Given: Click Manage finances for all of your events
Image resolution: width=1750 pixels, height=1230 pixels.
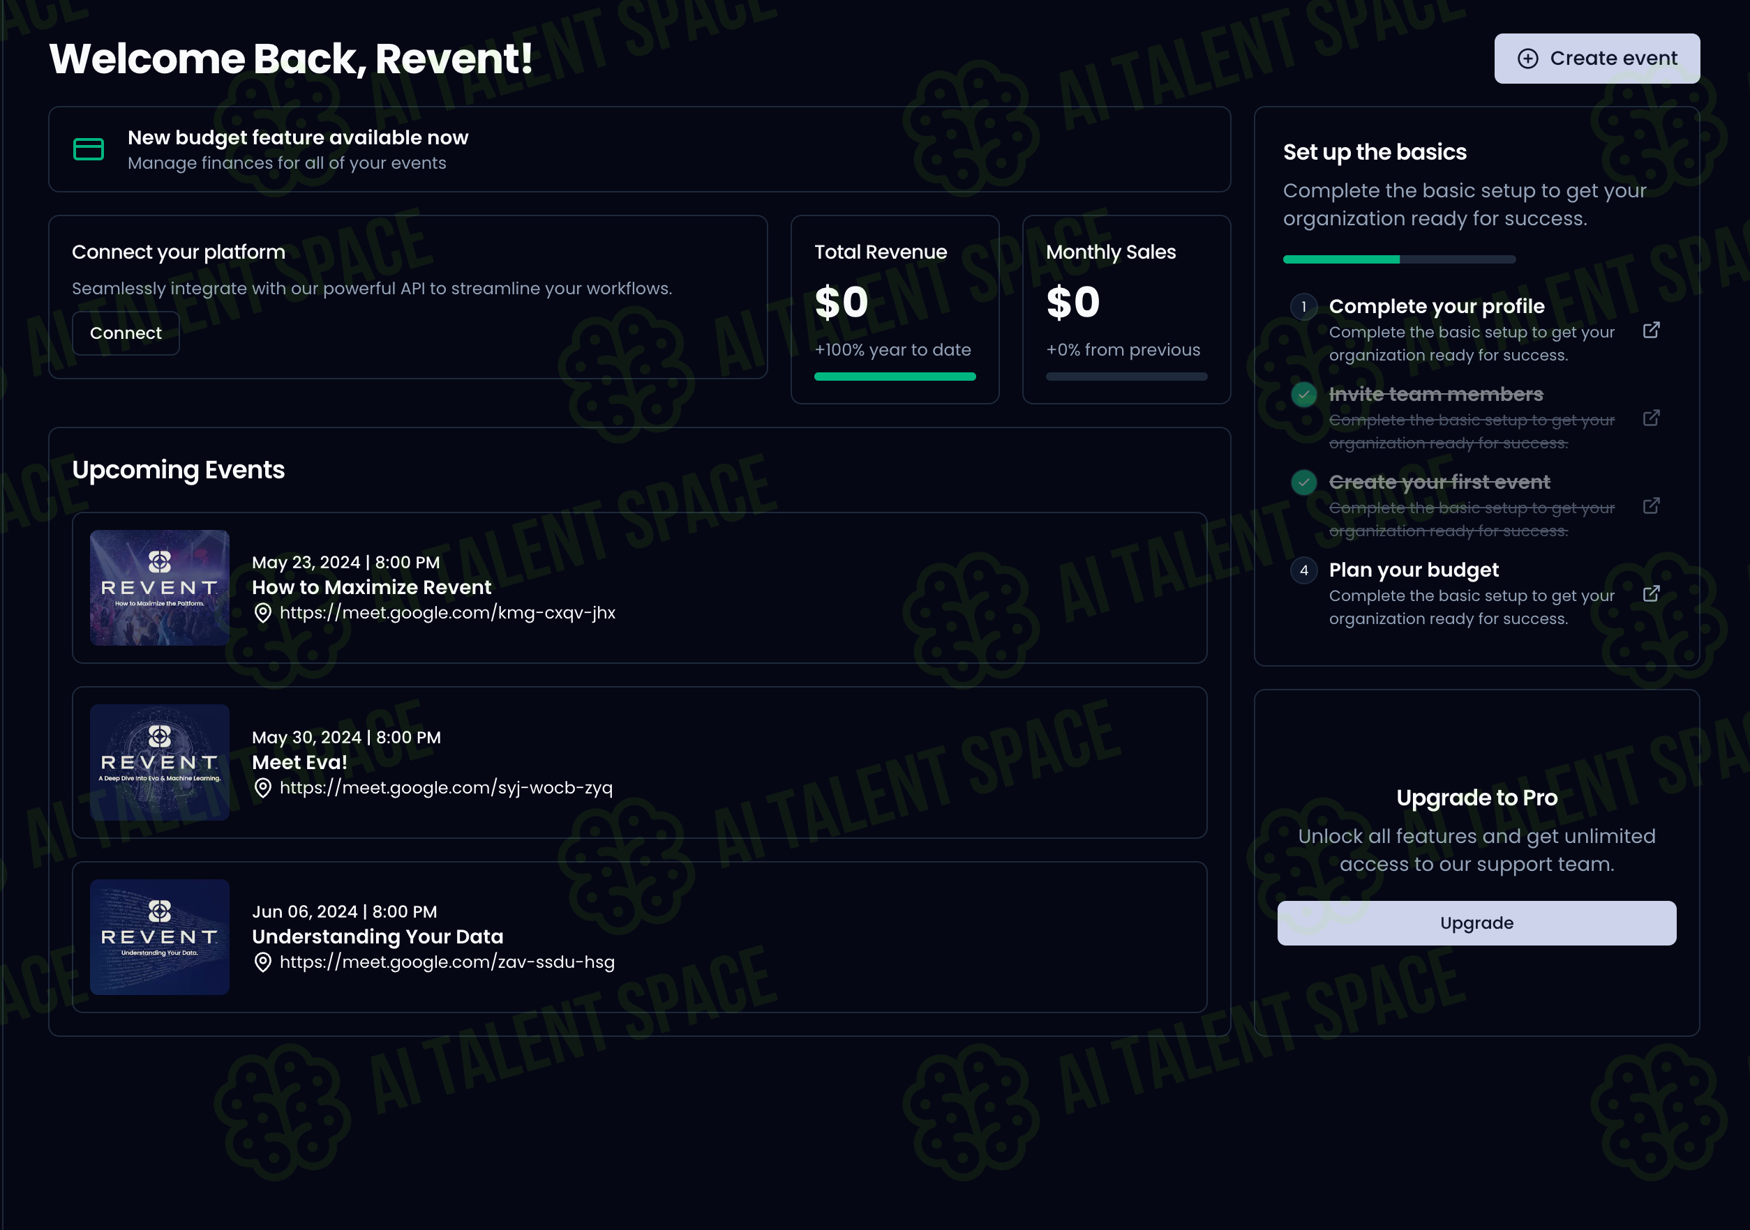Looking at the screenshot, I should pyautogui.click(x=287, y=164).
